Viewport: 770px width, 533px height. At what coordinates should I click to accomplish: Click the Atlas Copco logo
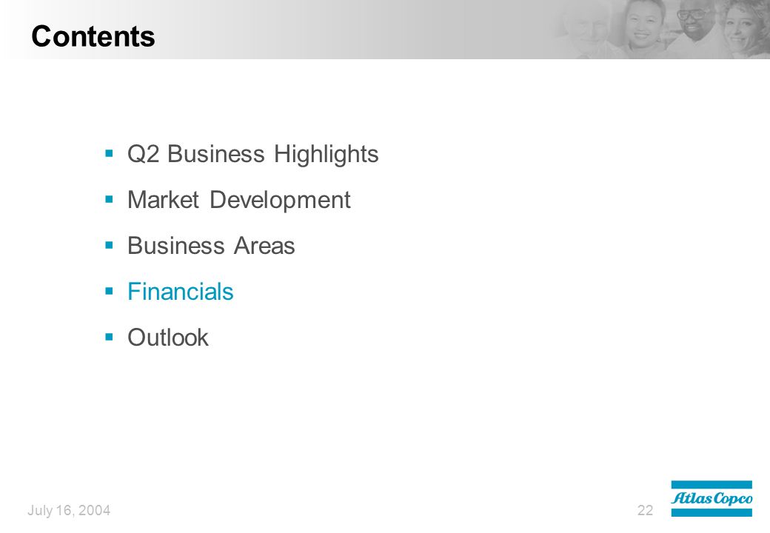click(712, 499)
